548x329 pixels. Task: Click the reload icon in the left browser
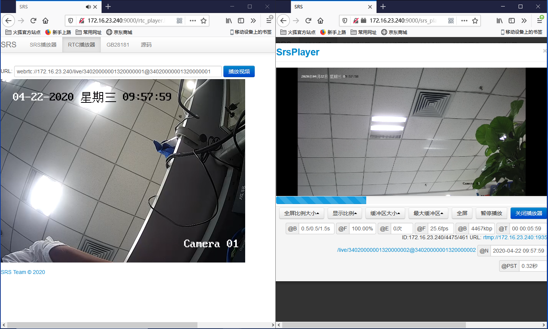point(33,21)
